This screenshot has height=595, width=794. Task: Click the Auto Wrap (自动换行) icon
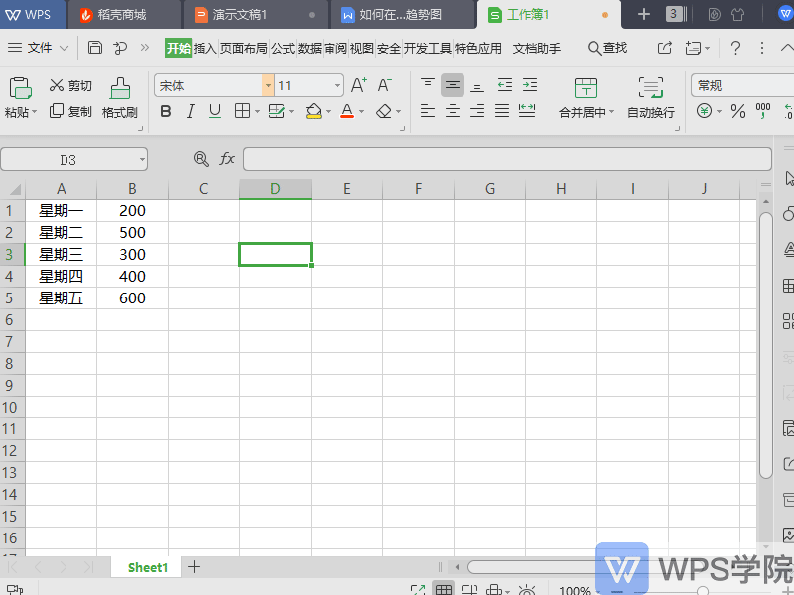(x=650, y=88)
